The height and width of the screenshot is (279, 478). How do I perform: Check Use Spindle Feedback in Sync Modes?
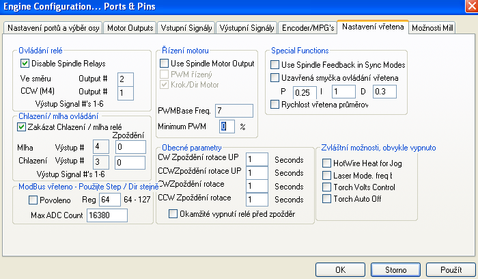(275, 64)
